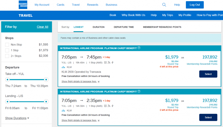The height and width of the screenshot is (127, 223).
Task: Tick the 2+ Stops checkbox
Action: click(7, 56)
